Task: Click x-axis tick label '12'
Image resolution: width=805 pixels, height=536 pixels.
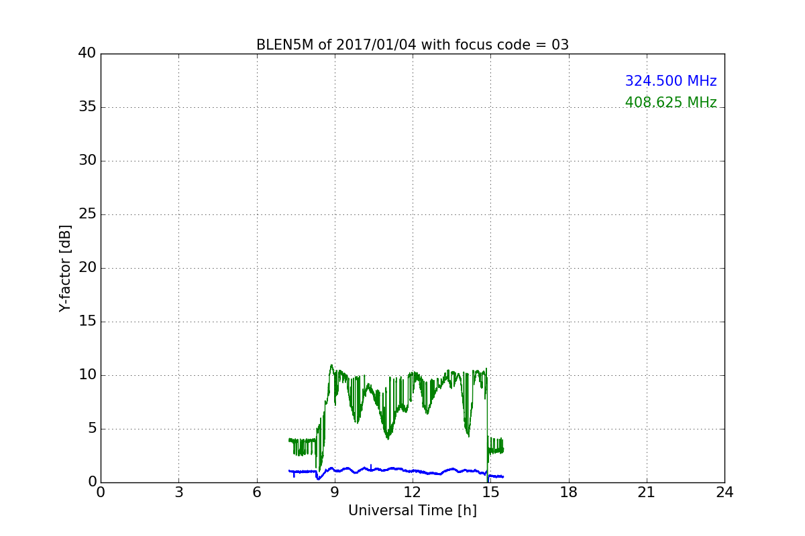Action: click(413, 492)
